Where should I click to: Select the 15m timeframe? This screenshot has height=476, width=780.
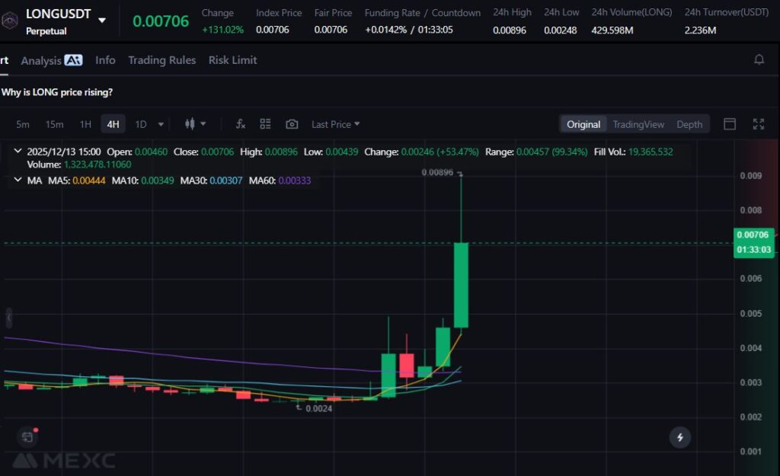[54, 124]
